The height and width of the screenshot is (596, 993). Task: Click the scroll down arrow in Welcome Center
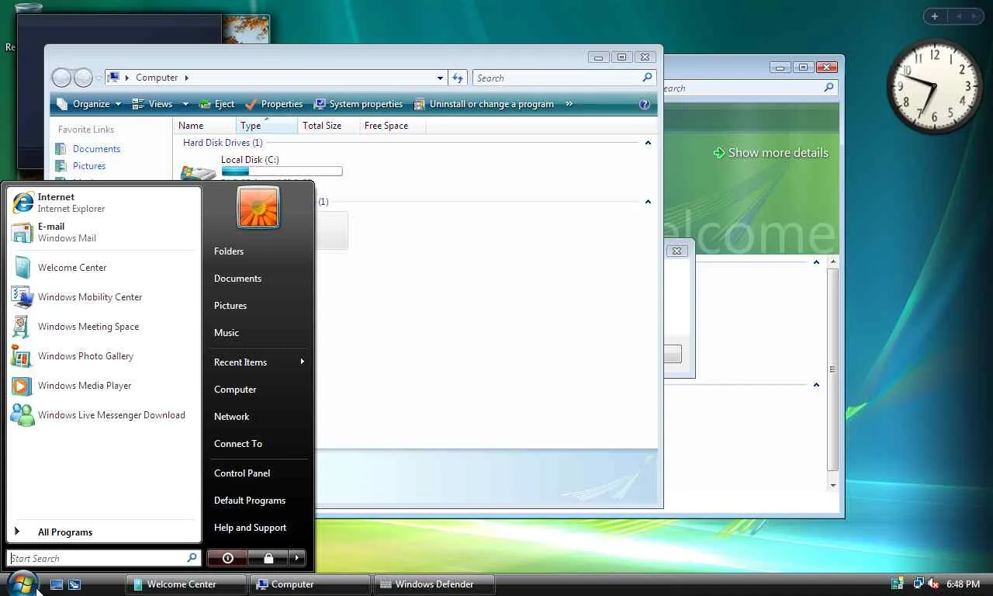[833, 485]
